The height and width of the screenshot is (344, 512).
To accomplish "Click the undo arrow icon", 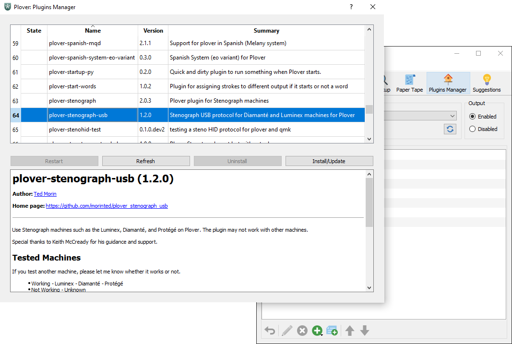I will click(x=270, y=331).
